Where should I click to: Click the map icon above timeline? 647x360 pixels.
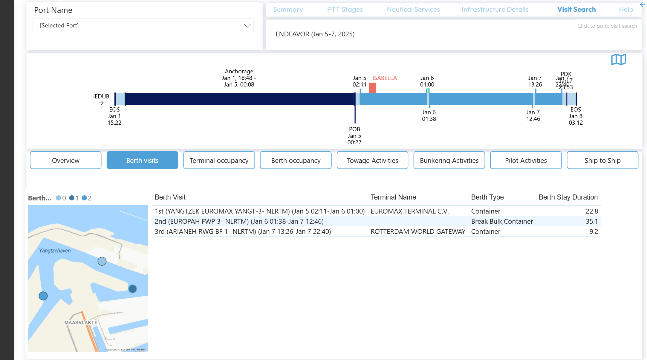pyautogui.click(x=618, y=59)
